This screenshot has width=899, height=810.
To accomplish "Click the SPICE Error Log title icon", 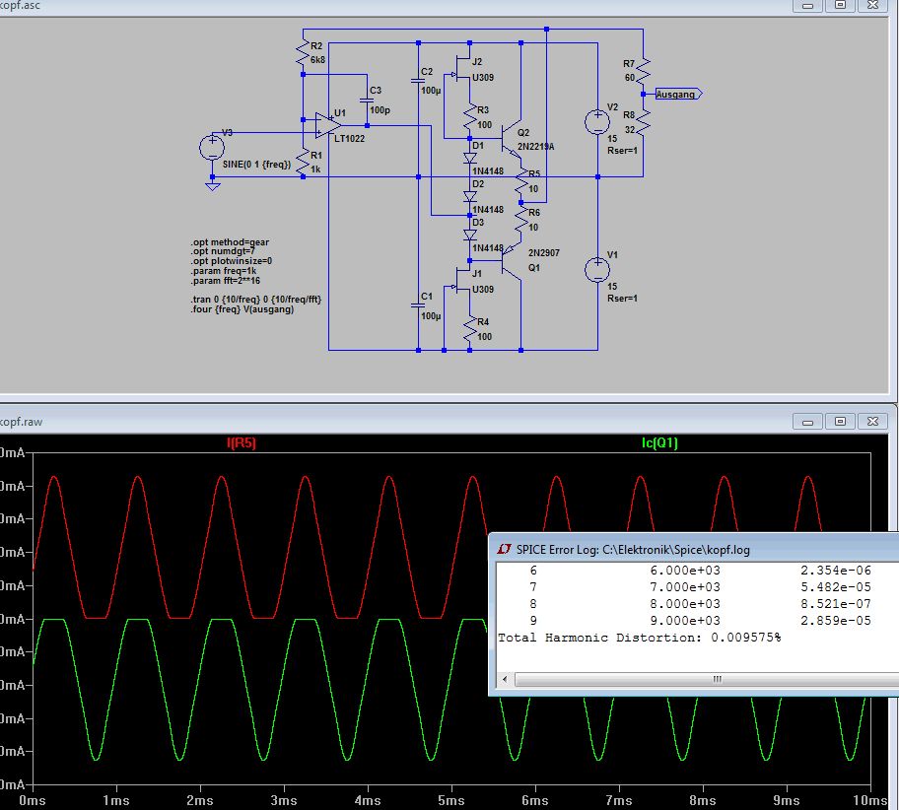I will [x=504, y=549].
